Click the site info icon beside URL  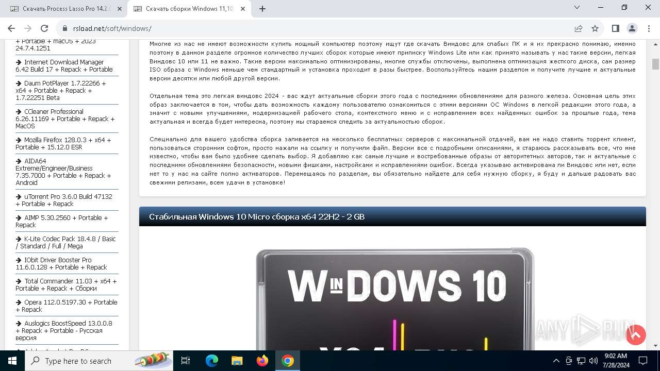[65, 28]
